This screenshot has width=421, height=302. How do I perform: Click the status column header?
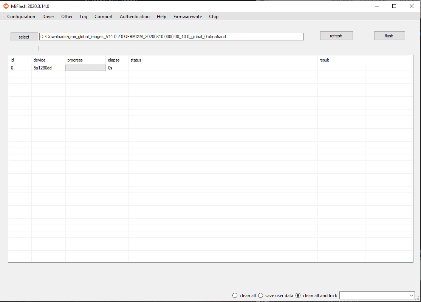click(223, 60)
